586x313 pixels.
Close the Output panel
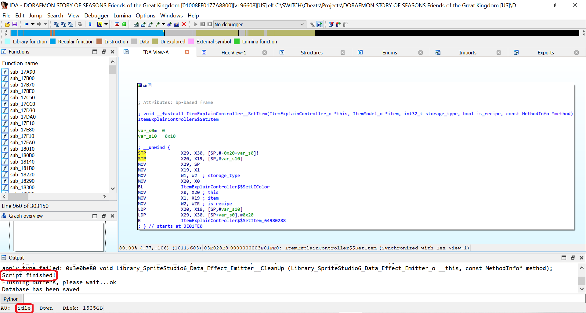tap(581, 258)
